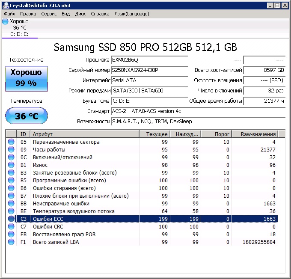
Task: Click the status orb for attribute BB
Action: [x=11, y=203]
